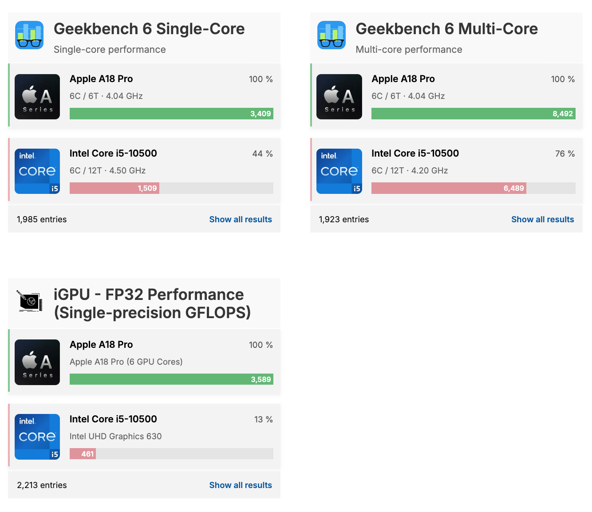Click the red 6,489 multi-core score bar
Image resolution: width=592 pixels, height=512 pixels.
(449, 188)
